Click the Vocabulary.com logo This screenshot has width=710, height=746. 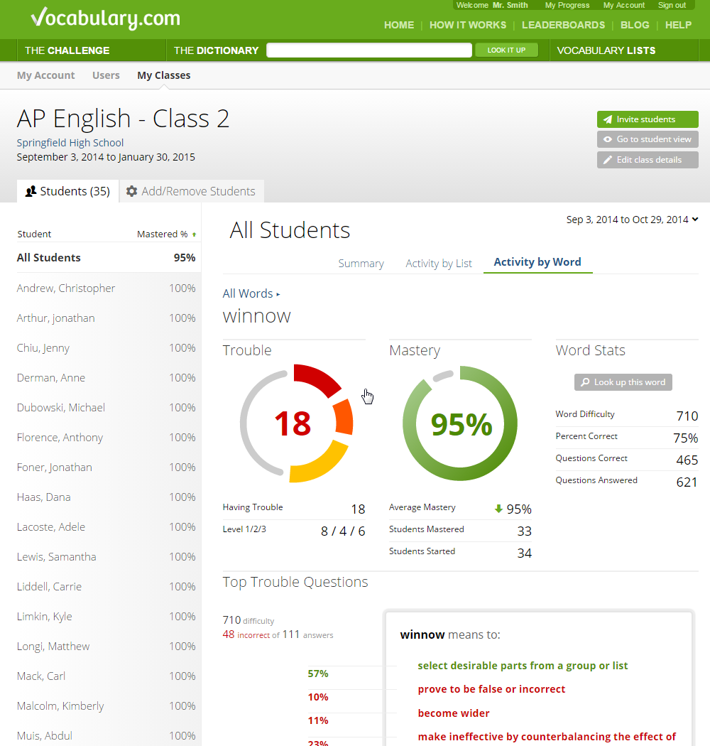tap(105, 18)
